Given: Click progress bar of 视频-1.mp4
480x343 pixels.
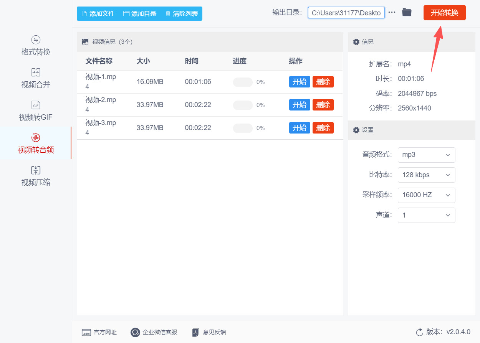Looking at the screenshot, I should (243, 82).
